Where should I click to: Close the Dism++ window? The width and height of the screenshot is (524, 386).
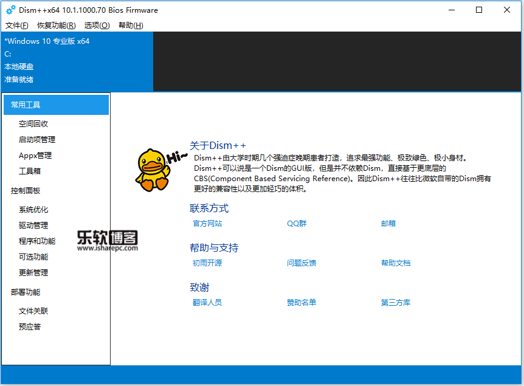point(506,10)
